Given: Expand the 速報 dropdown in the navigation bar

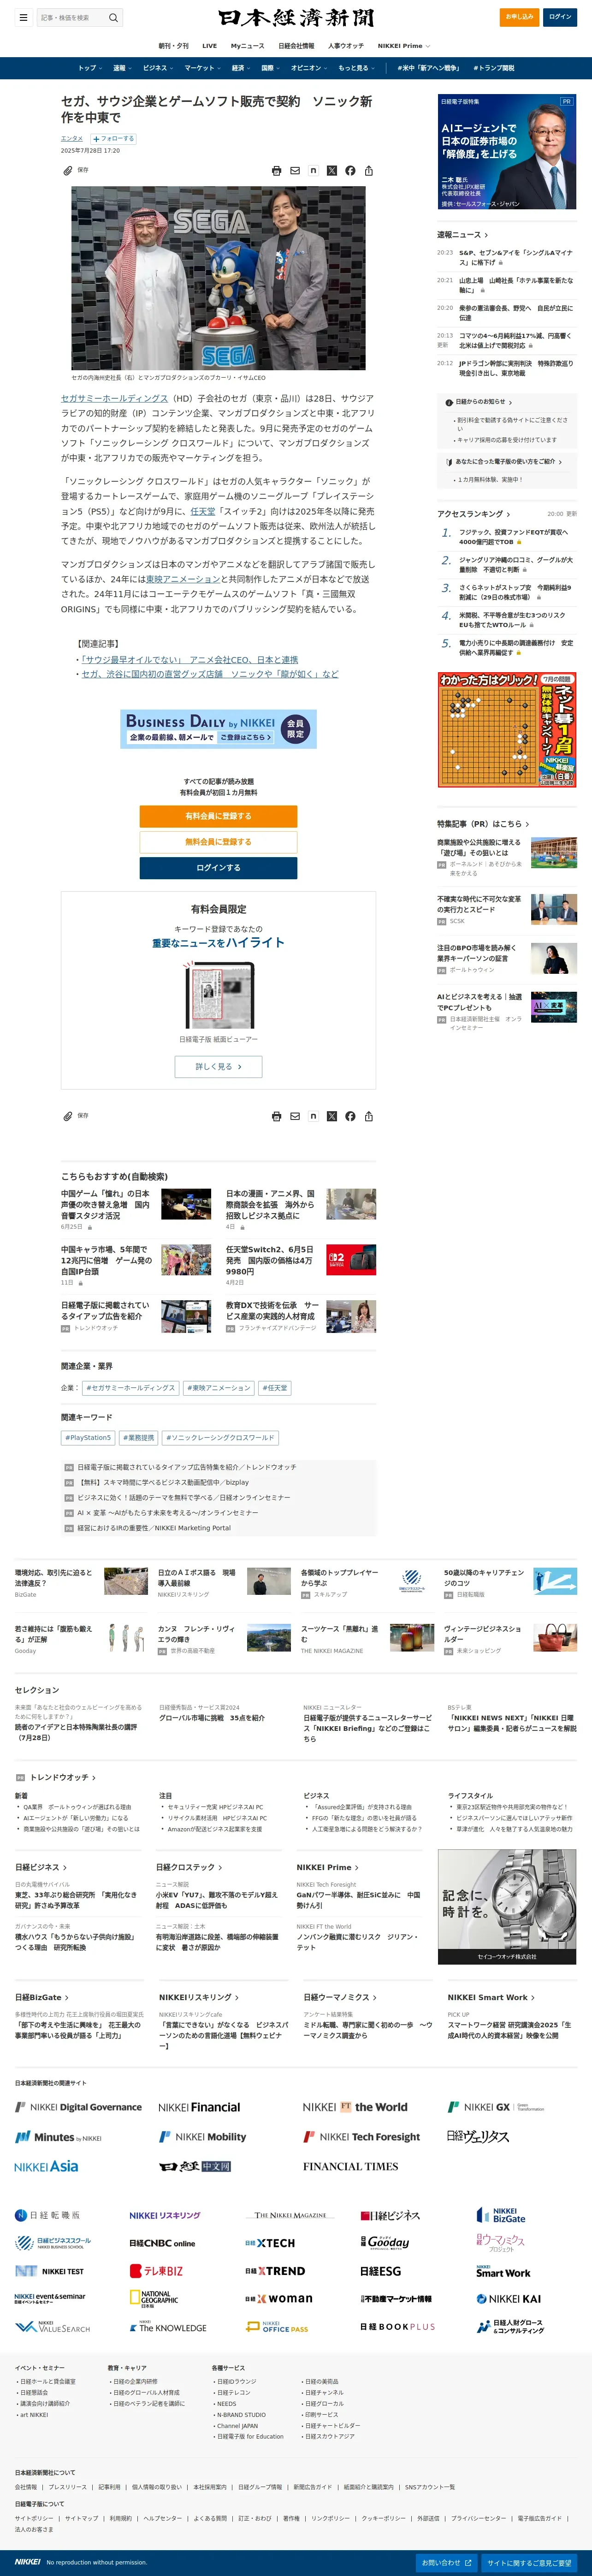Looking at the screenshot, I should click(122, 68).
